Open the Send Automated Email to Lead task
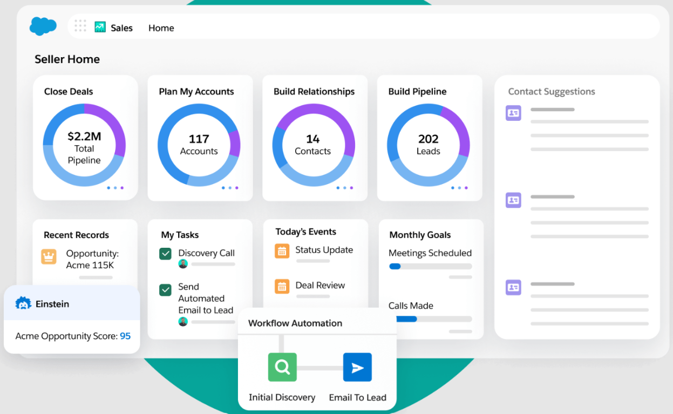 206,298
